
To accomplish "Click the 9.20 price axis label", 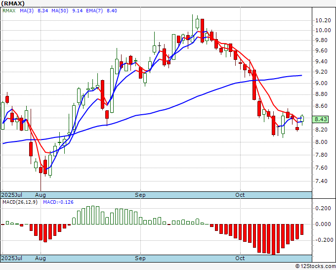I will point(322,72).
